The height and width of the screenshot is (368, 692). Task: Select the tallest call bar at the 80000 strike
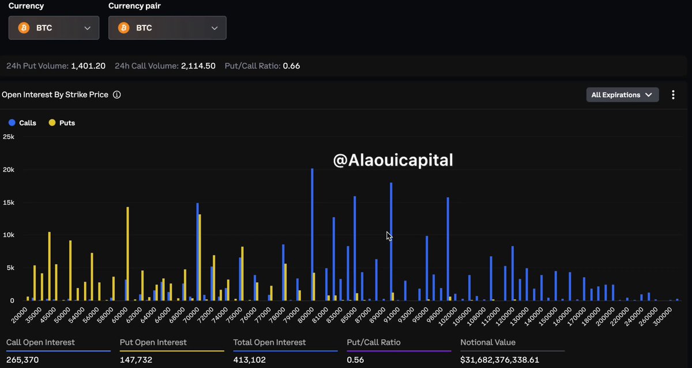[312, 234]
